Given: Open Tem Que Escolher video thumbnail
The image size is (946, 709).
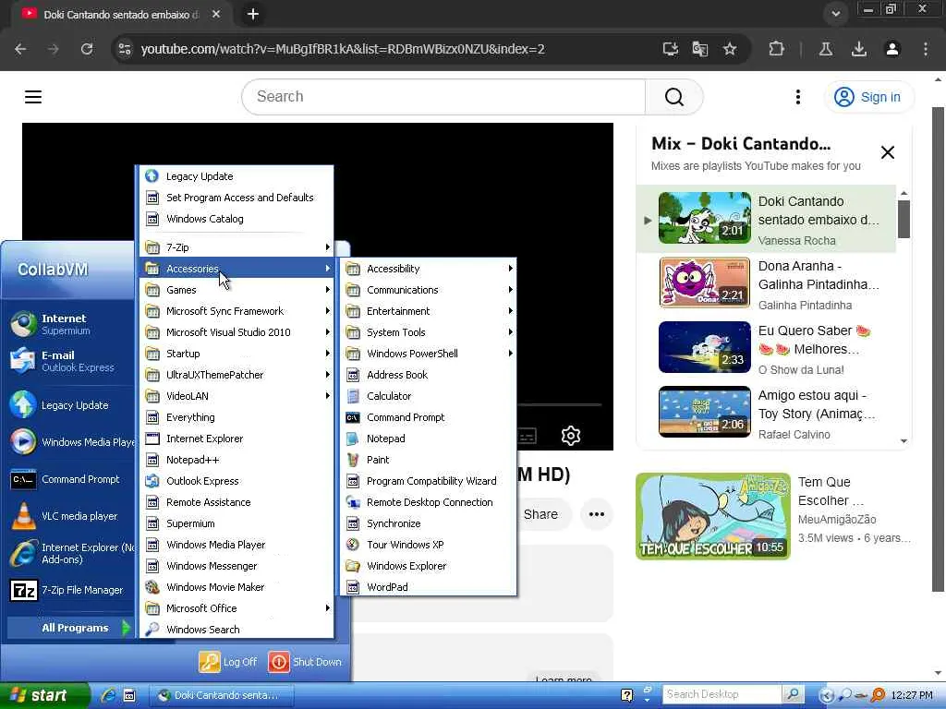Looking at the screenshot, I should point(712,516).
